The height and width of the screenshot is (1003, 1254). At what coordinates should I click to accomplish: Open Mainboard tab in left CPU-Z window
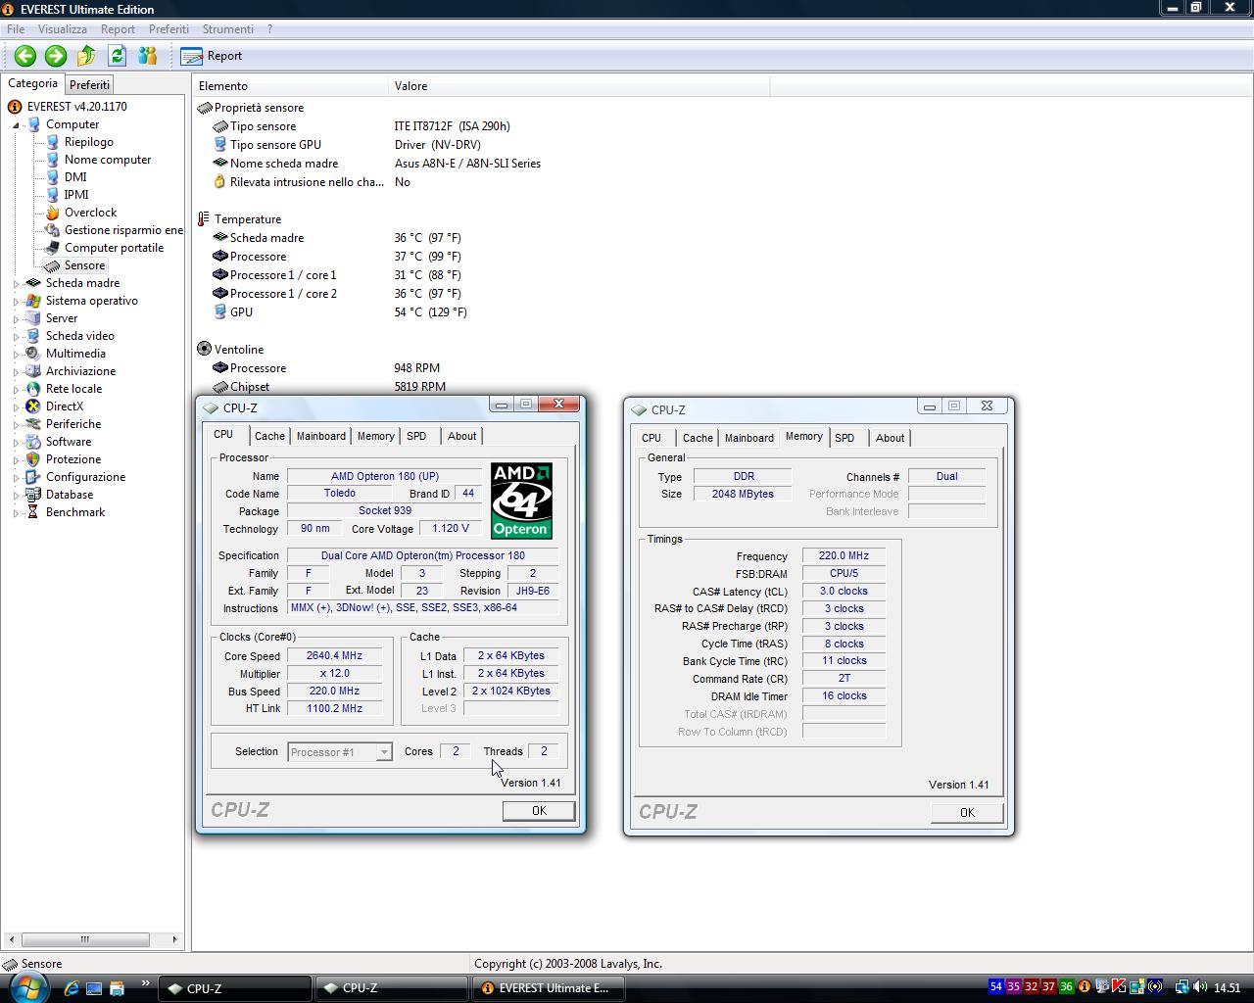[321, 437]
